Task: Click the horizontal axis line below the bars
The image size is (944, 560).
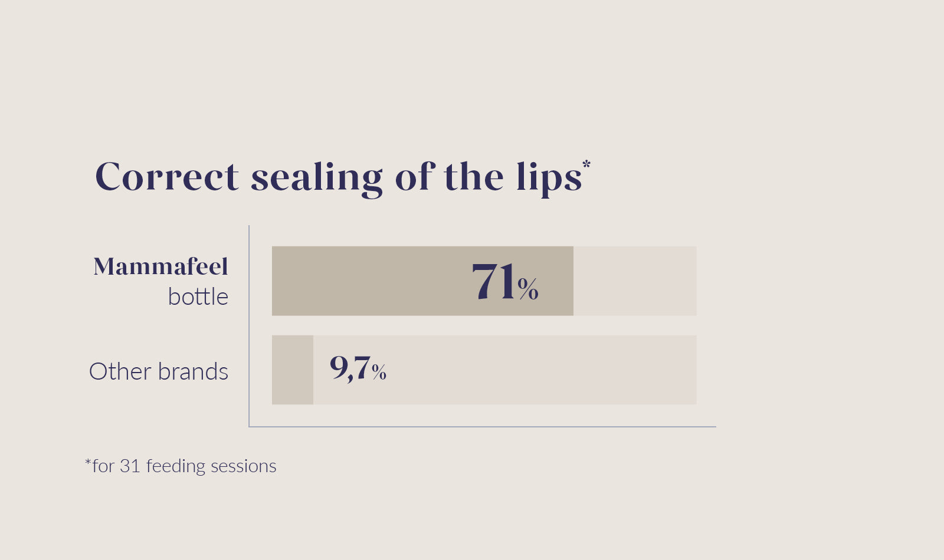Action: [x=484, y=426]
